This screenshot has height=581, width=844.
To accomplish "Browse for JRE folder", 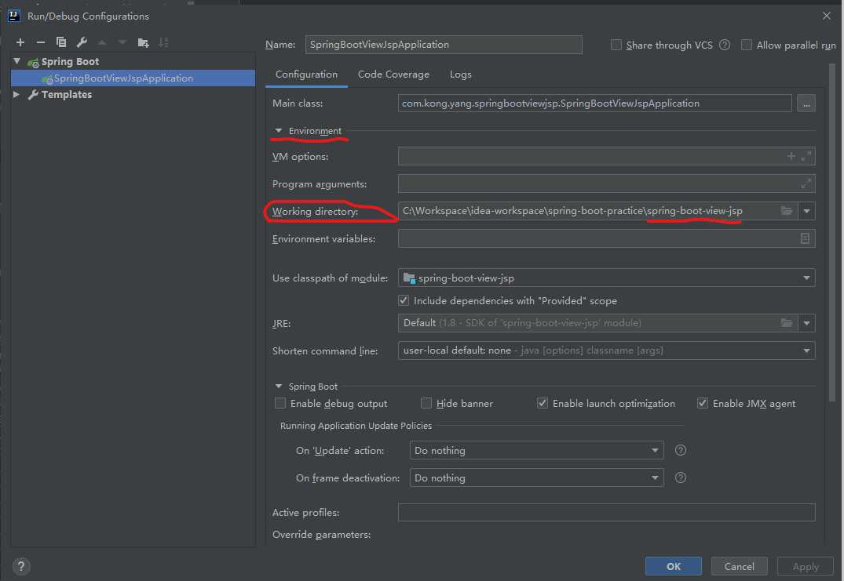I will (787, 323).
